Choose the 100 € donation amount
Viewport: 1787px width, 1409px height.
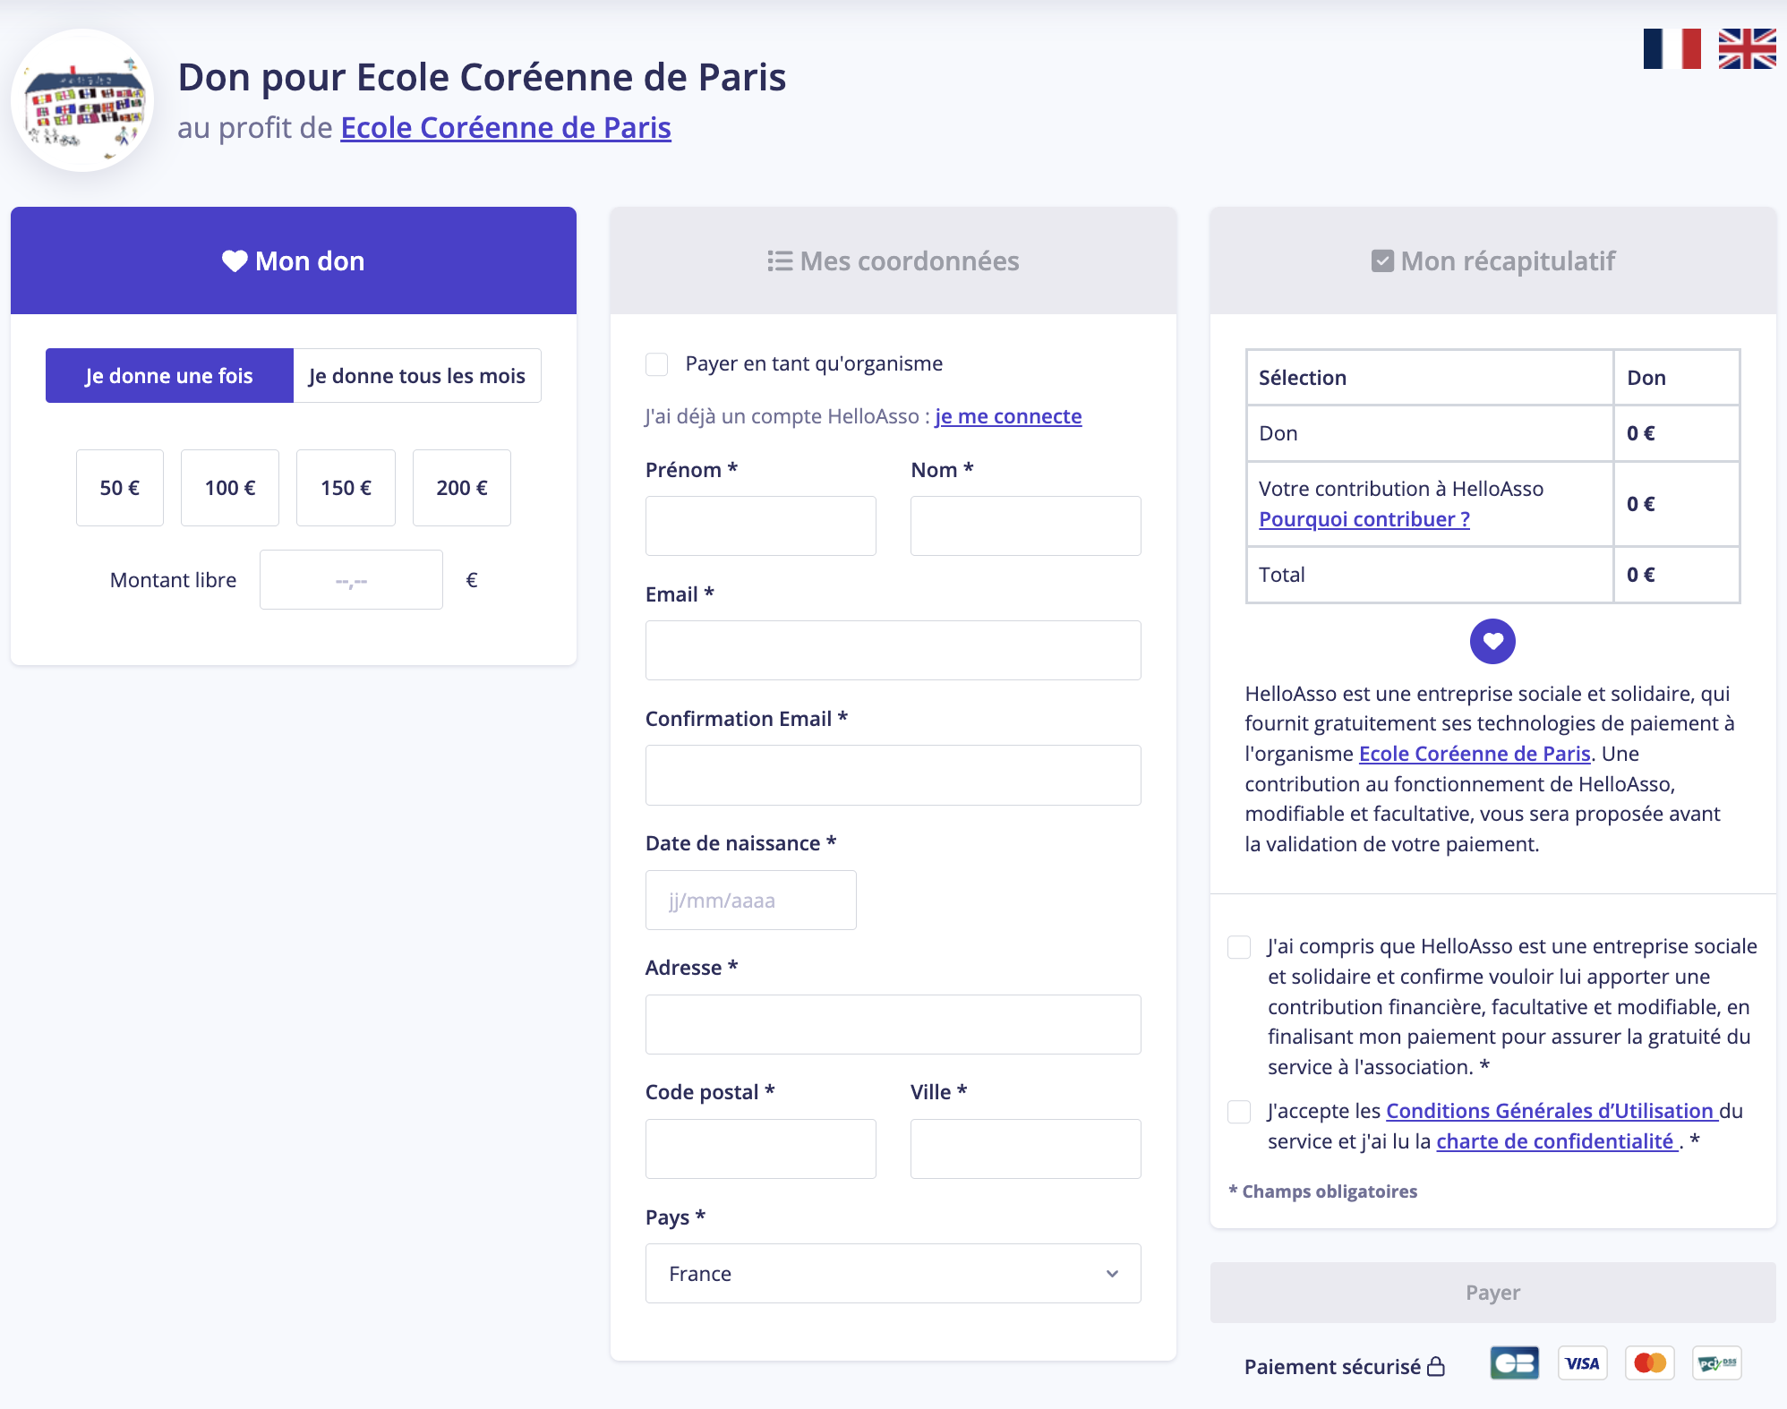[x=230, y=488]
